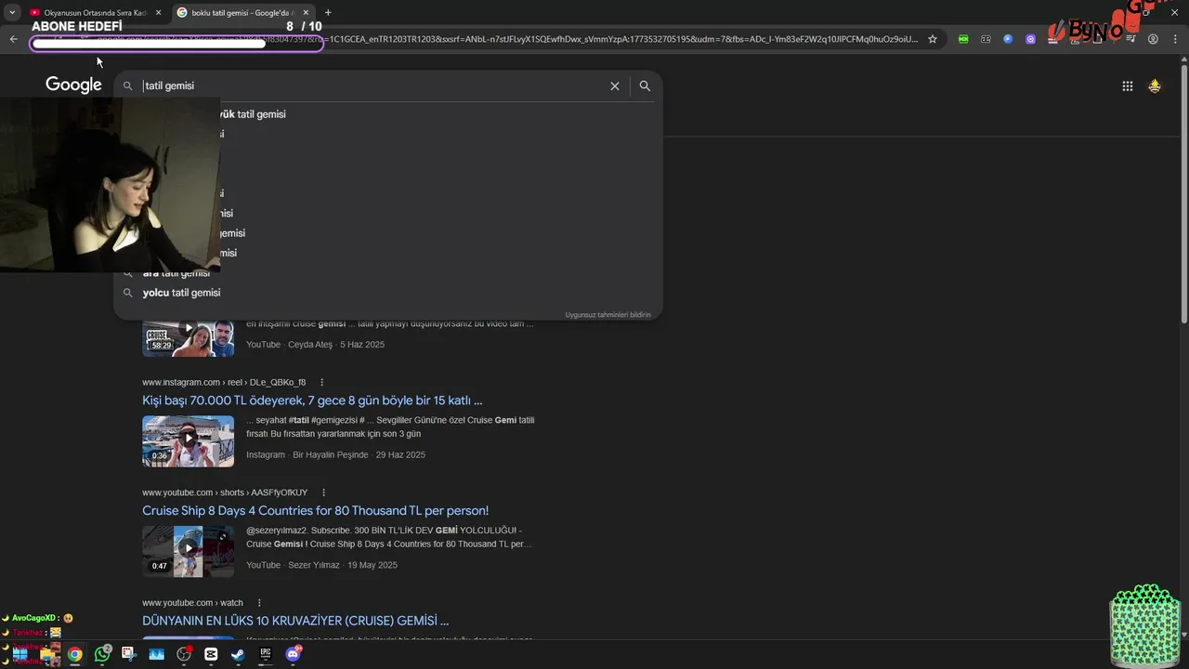Click the blue play-button extension icon
Image resolution: width=1189 pixels, height=669 pixels.
pyautogui.click(x=1008, y=39)
